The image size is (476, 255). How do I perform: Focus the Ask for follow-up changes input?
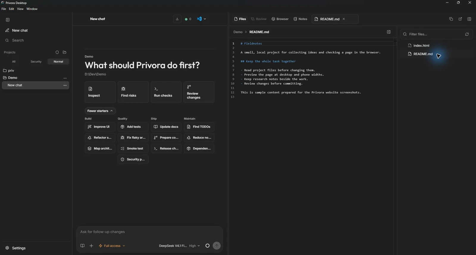(x=149, y=232)
